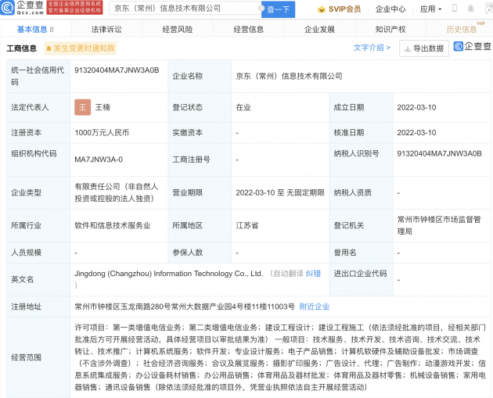Viewport: 493px width, 398px height.
Task: Click the 工商信息 section heading
Action: click(22, 48)
